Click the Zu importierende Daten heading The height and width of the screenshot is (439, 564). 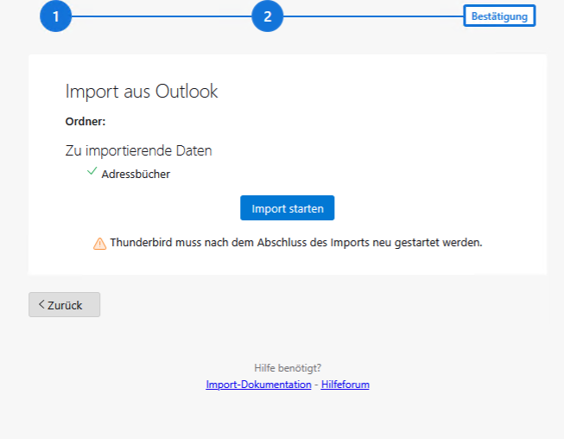pos(138,150)
